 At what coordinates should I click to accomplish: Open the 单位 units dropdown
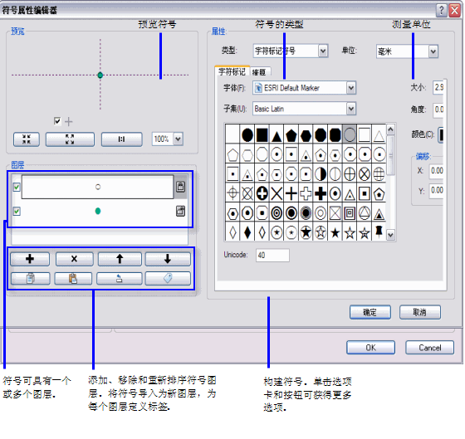click(433, 51)
